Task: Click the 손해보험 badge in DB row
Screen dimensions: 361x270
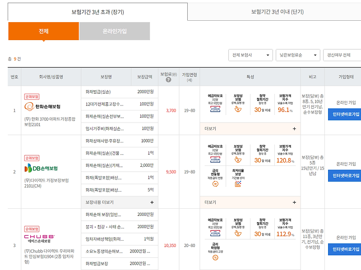Action: point(32,158)
